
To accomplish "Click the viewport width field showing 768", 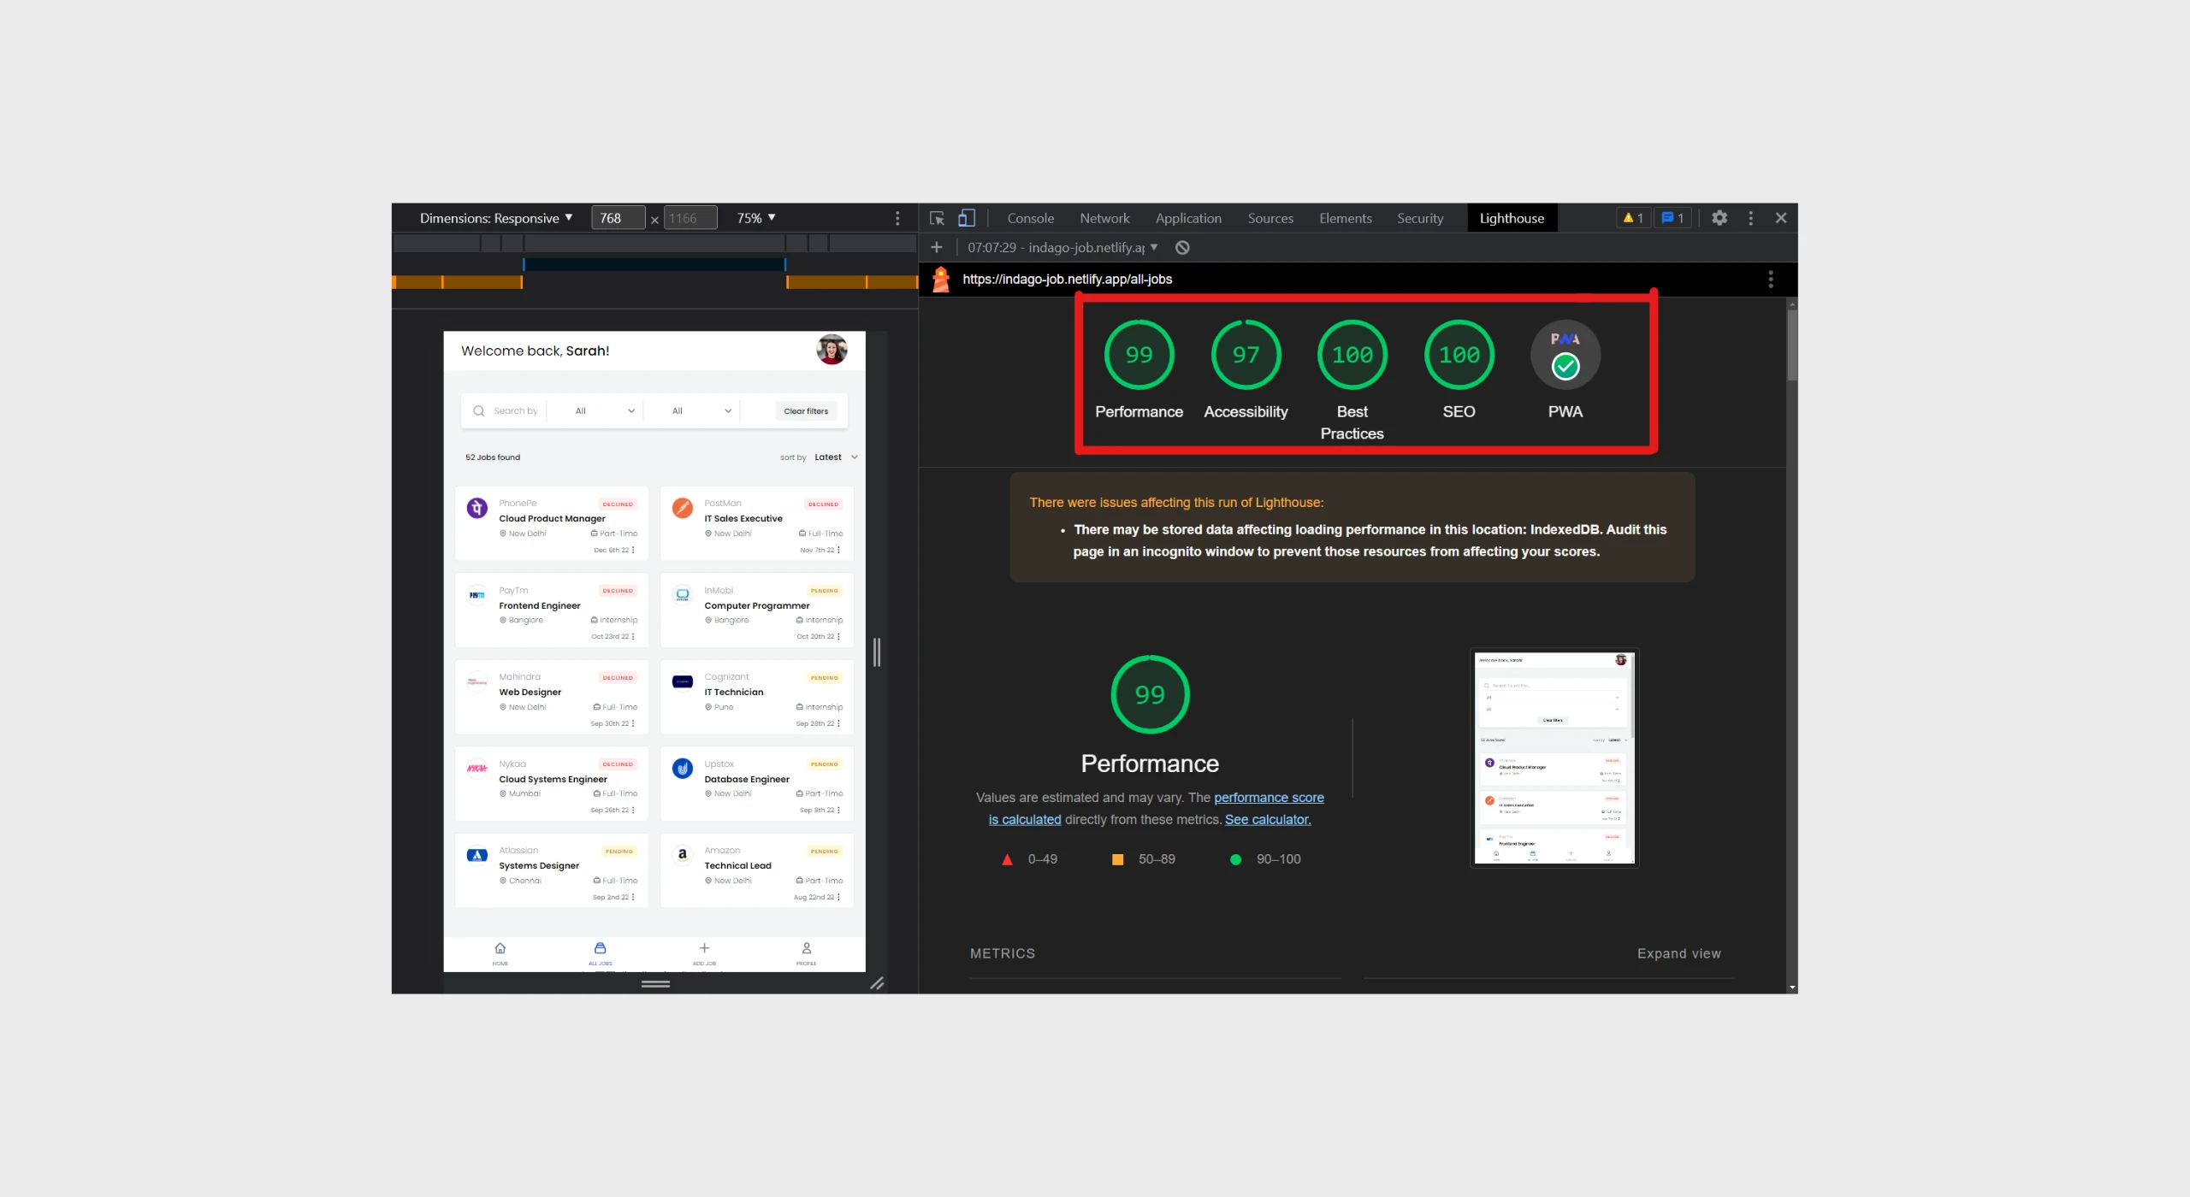I will click(x=618, y=218).
